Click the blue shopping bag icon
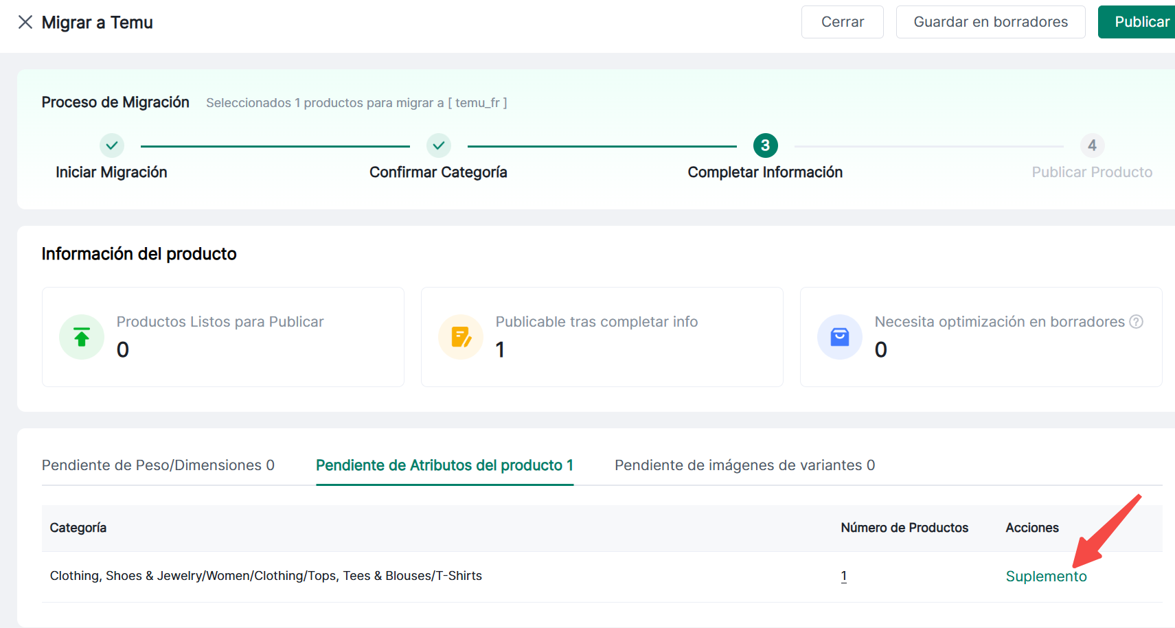The width and height of the screenshot is (1175, 628). [x=840, y=337]
